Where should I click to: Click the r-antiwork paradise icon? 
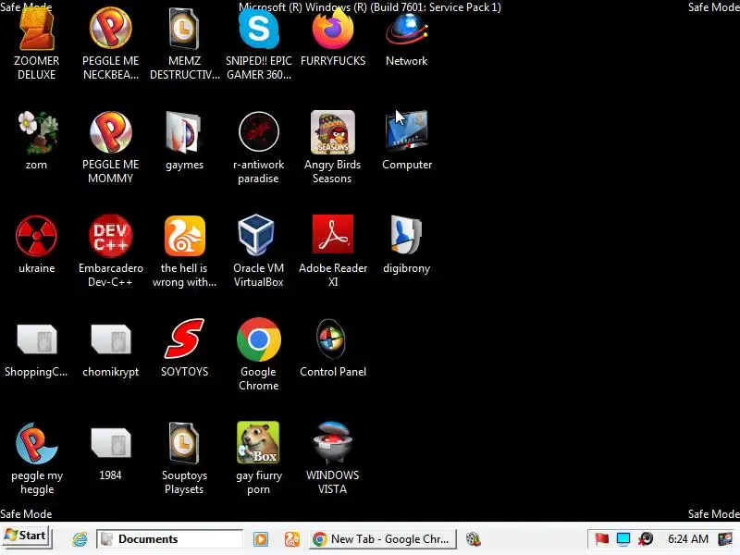point(259,132)
